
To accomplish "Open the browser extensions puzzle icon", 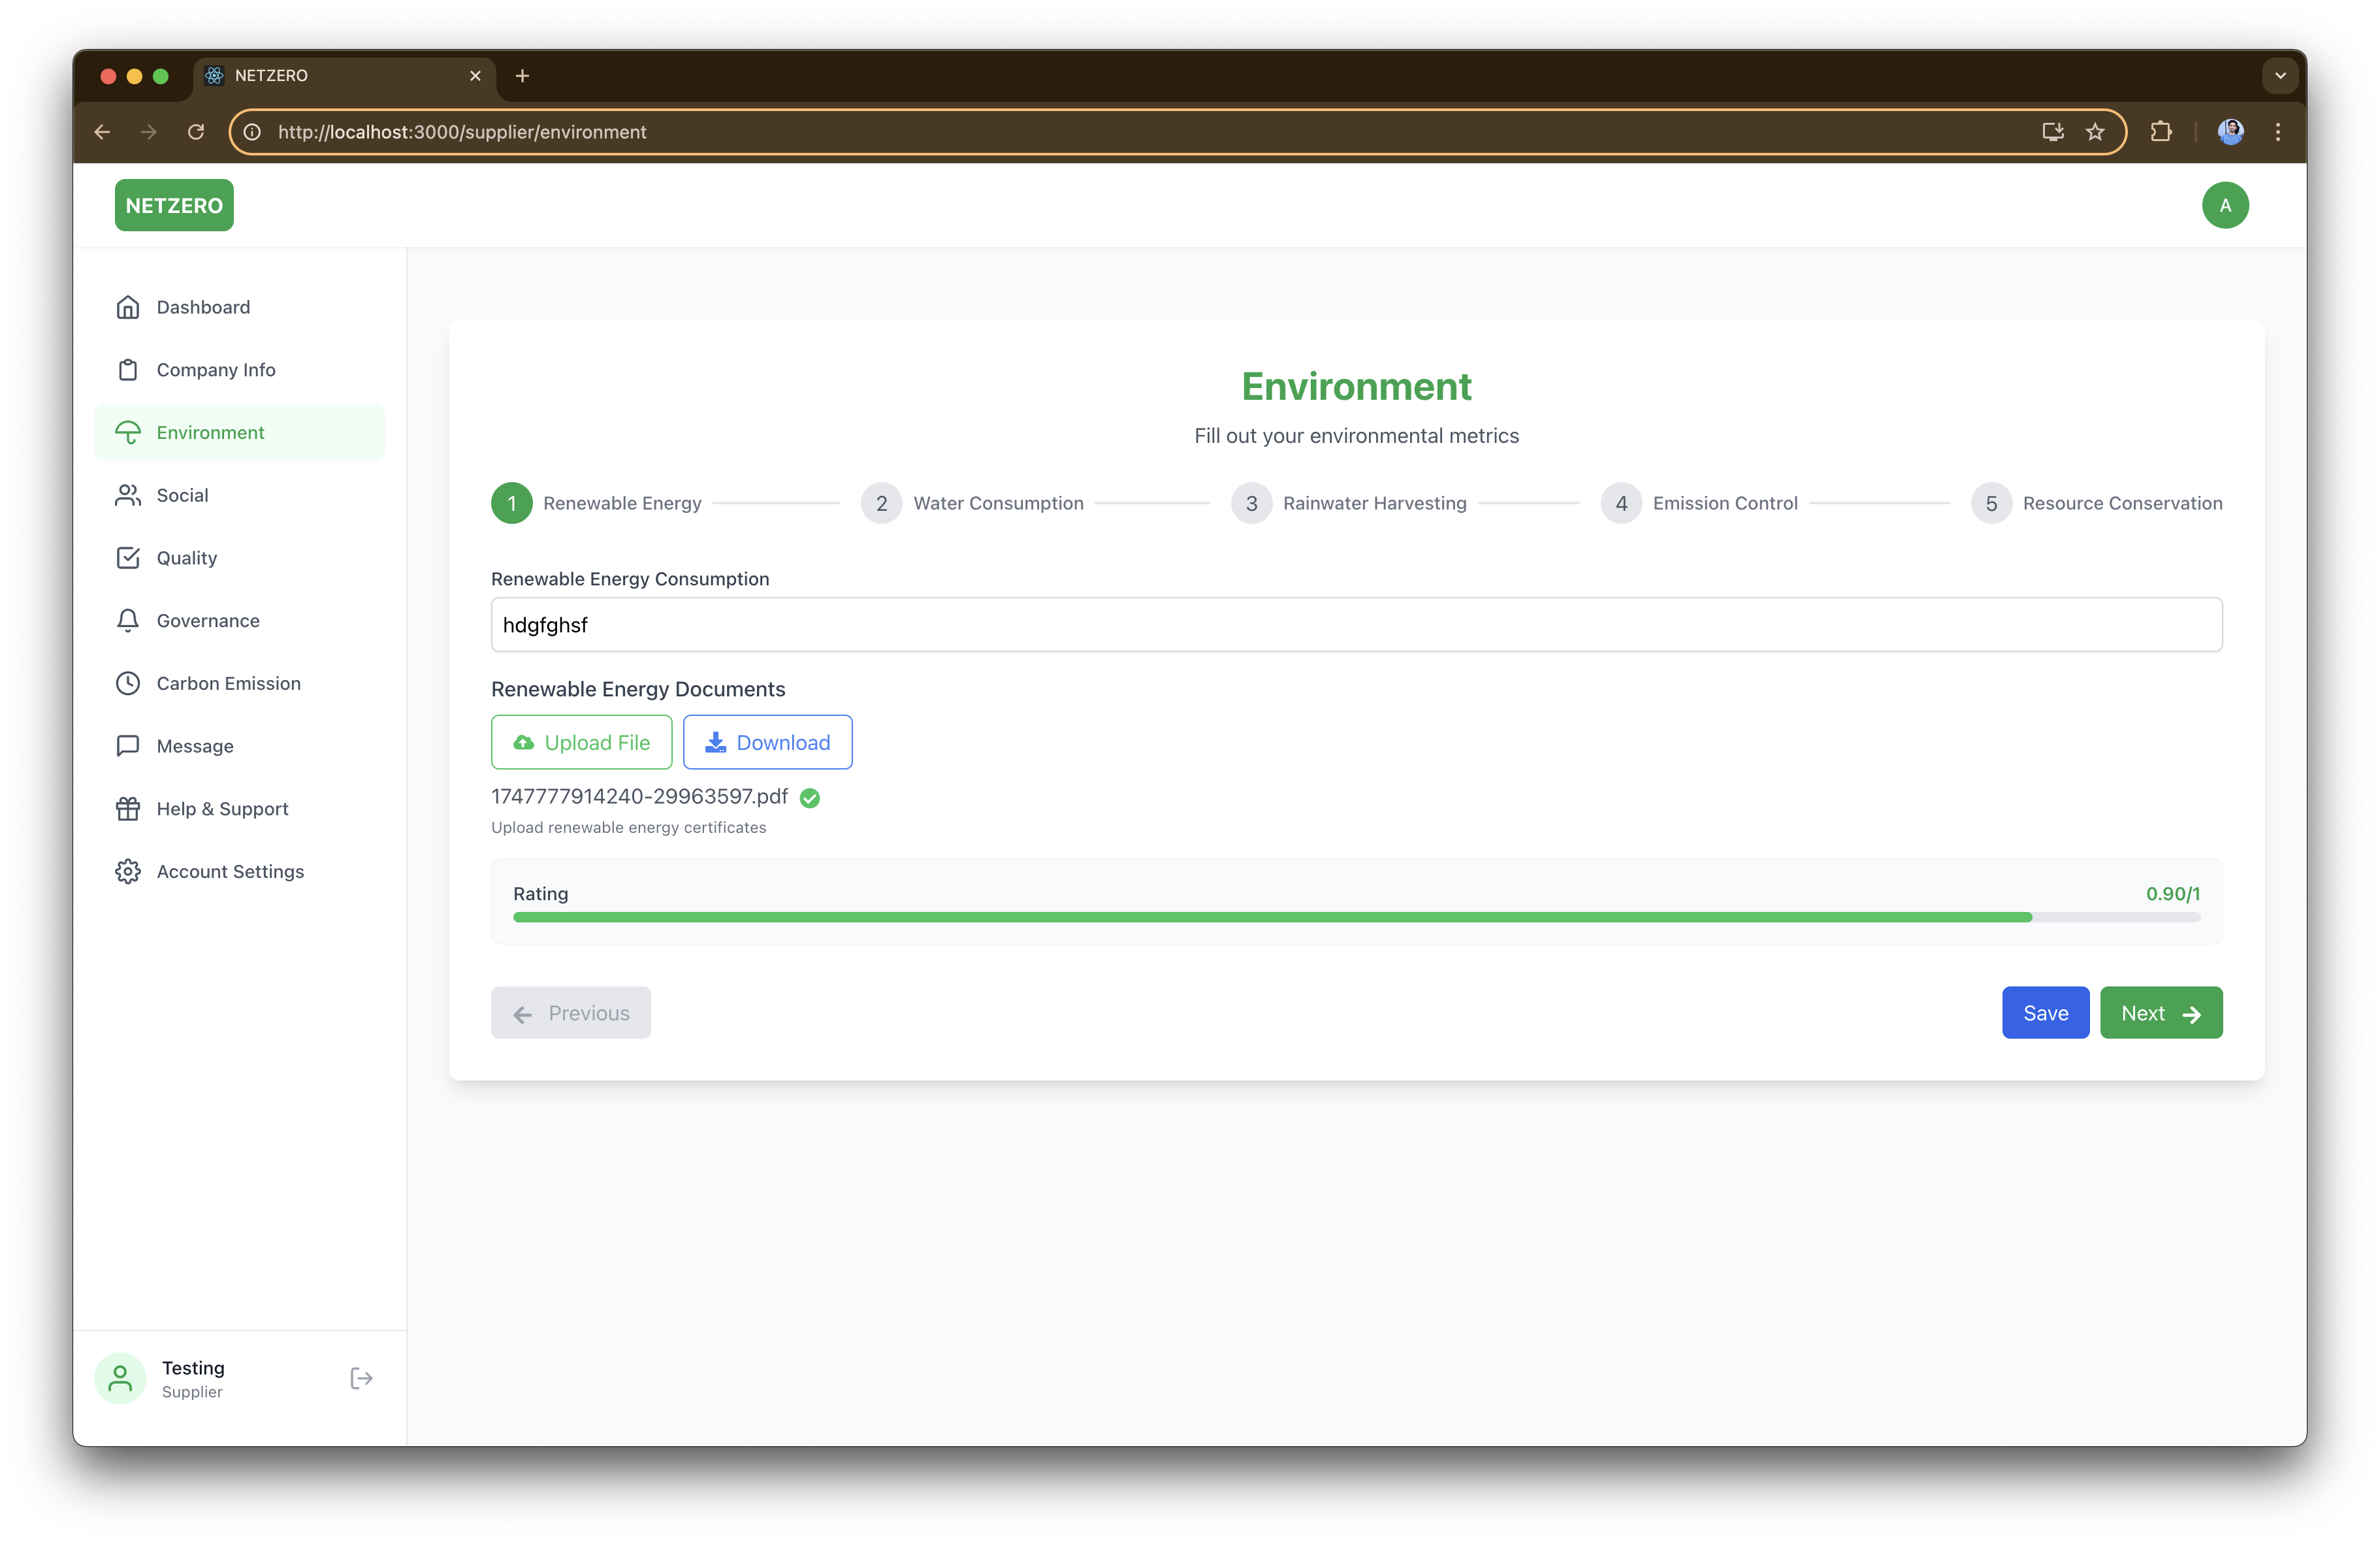I will (x=2161, y=132).
